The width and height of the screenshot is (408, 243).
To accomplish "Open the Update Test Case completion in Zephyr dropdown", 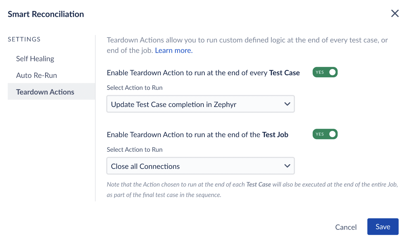I will coord(200,104).
